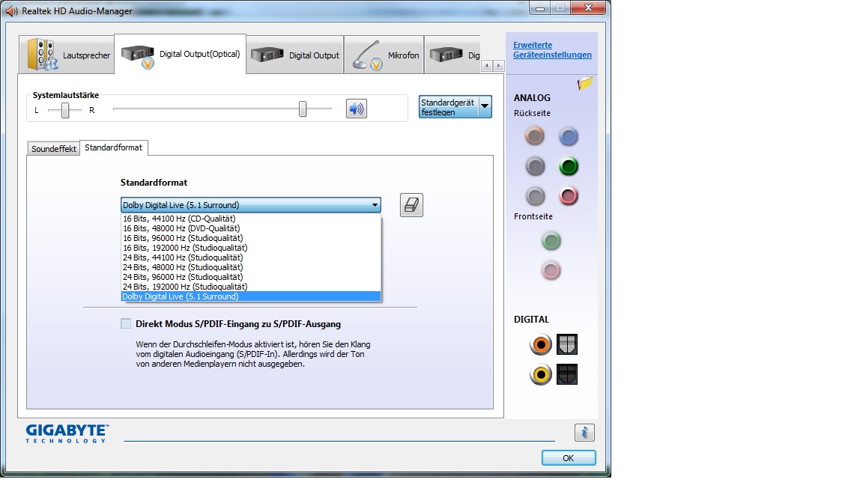This screenshot has height=485, width=863.
Task: Choose 24 Bits, 96000 Hz option
Action: tap(250, 277)
